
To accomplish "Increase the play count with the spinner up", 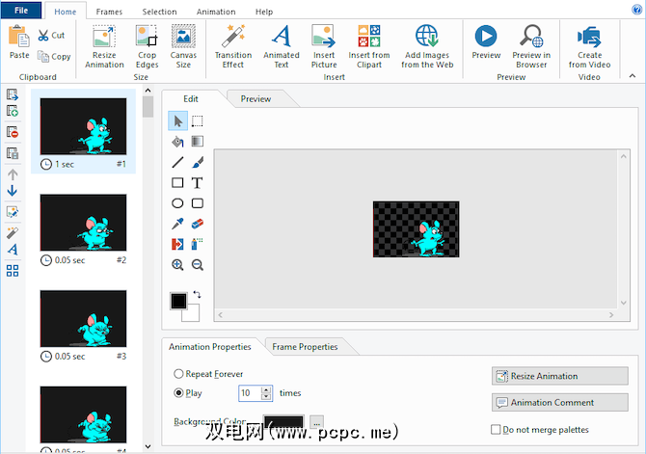I will tap(266, 389).
